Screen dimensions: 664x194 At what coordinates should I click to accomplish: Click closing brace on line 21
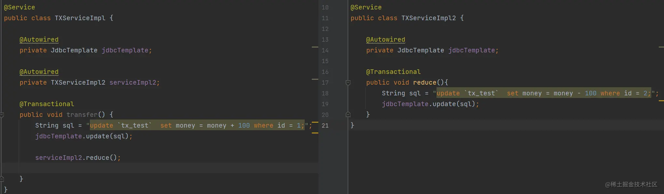coord(352,126)
